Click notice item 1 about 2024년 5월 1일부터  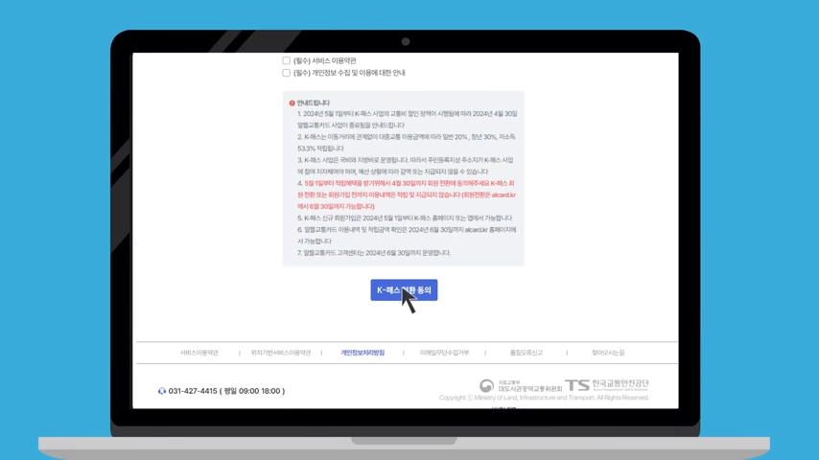(407, 120)
